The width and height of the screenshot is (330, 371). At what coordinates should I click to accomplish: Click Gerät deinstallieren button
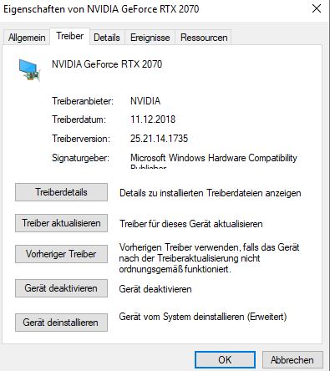coord(61,323)
